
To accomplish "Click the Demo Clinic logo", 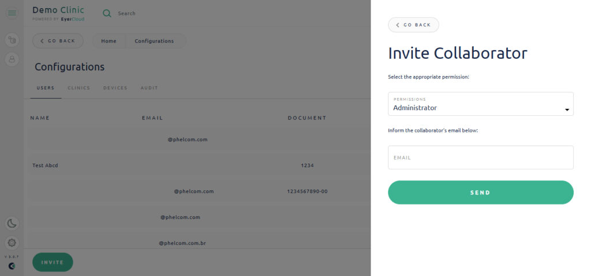I will (x=58, y=13).
